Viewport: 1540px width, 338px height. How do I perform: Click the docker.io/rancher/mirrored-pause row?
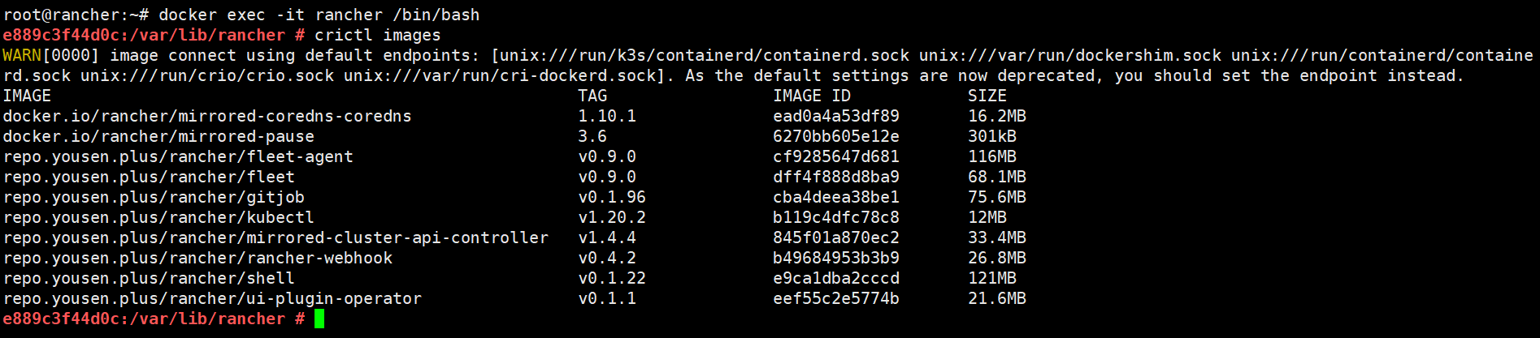(x=514, y=136)
